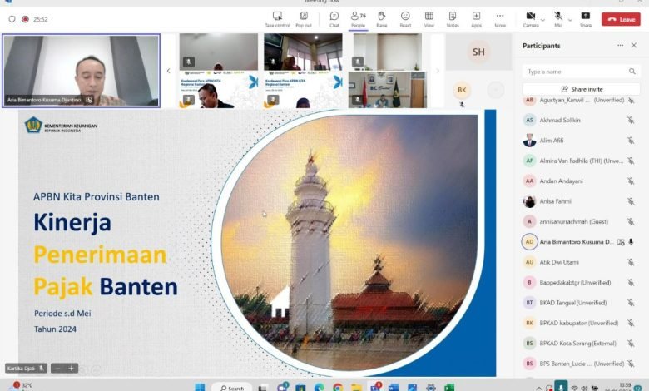The height and width of the screenshot is (391, 649).
Task: Click the Share invite button
Action: click(581, 89)
